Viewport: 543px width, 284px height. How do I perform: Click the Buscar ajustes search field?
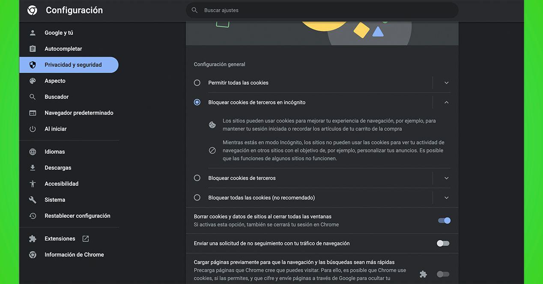tap(321, 10)
